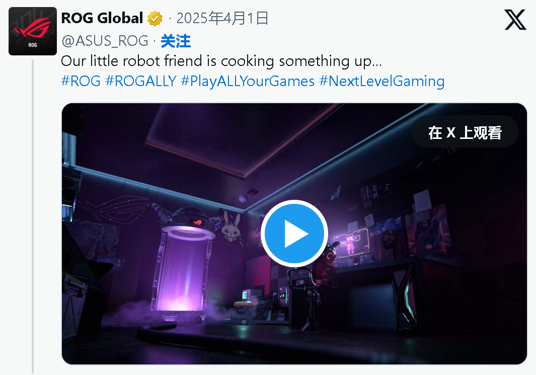Open the #NextLevelGaming hashtag
This screenshot has height=375, width=536.
point(382,82)
